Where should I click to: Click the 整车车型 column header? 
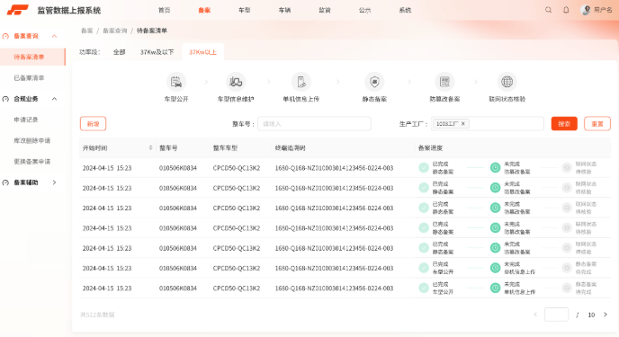point(226,148)
